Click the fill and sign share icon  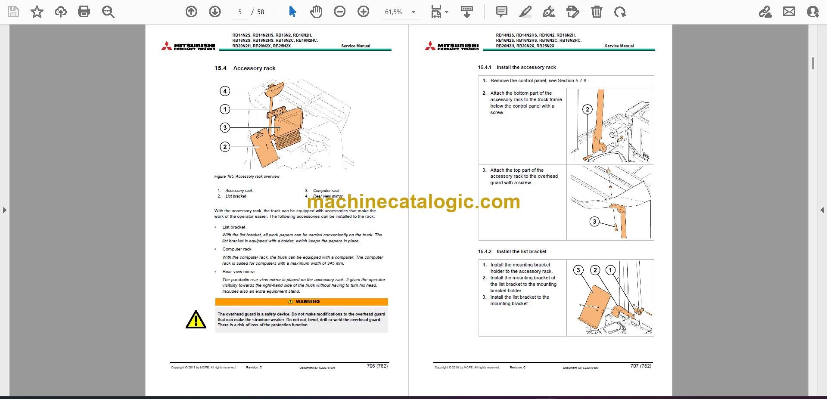[x=765, y=12]
